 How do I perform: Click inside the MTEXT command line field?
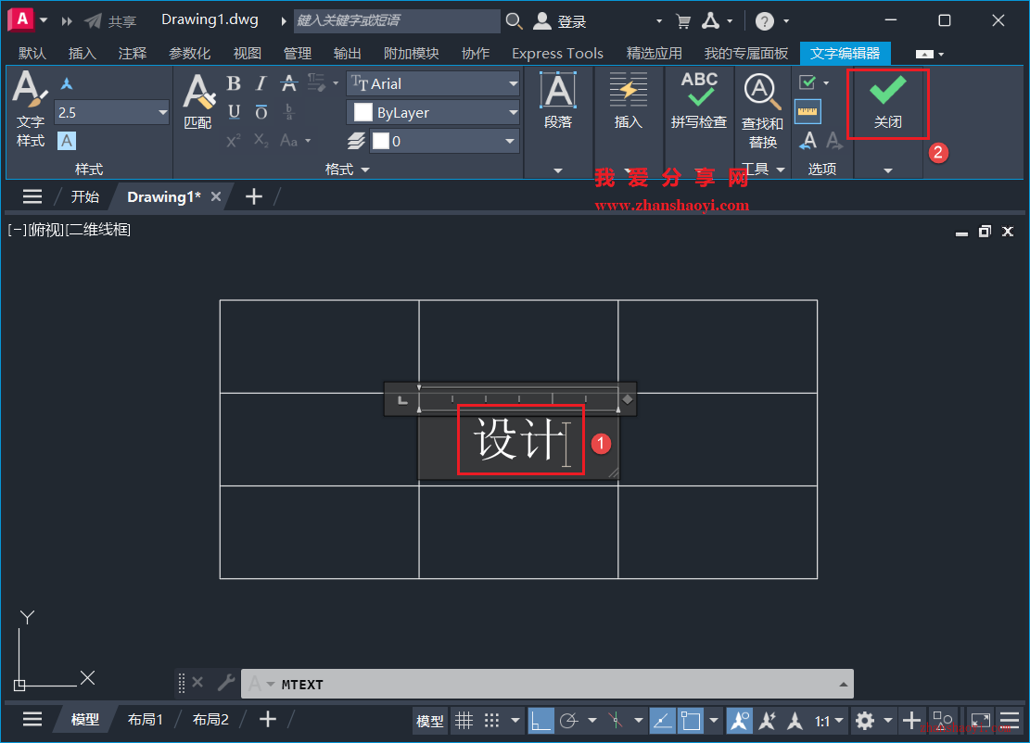point(547,684)
